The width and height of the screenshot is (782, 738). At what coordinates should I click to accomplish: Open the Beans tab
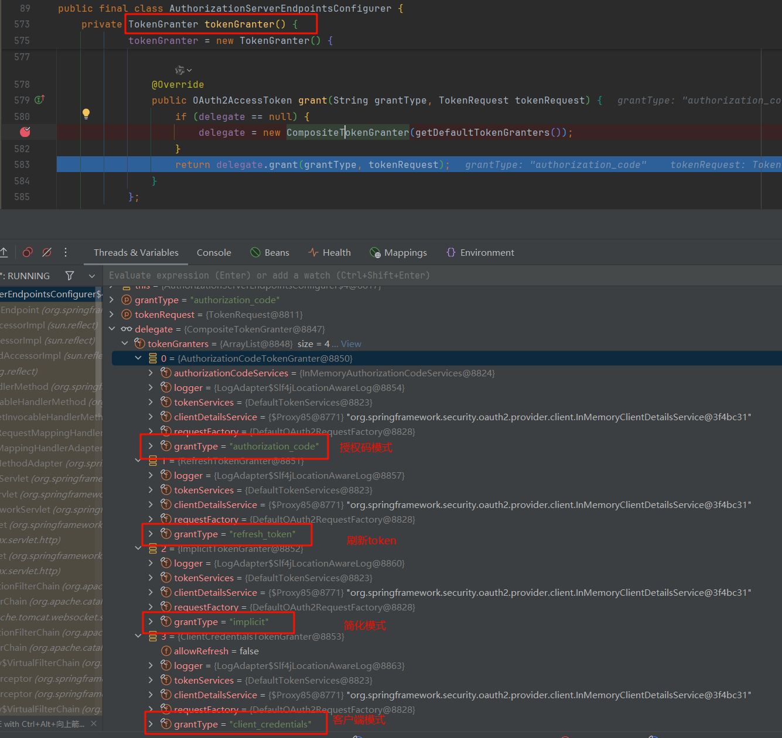coord(269,252)
